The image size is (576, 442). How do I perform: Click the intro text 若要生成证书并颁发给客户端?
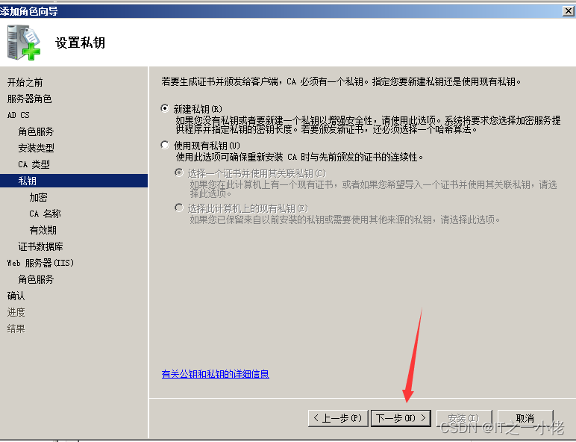click(341, 81)
